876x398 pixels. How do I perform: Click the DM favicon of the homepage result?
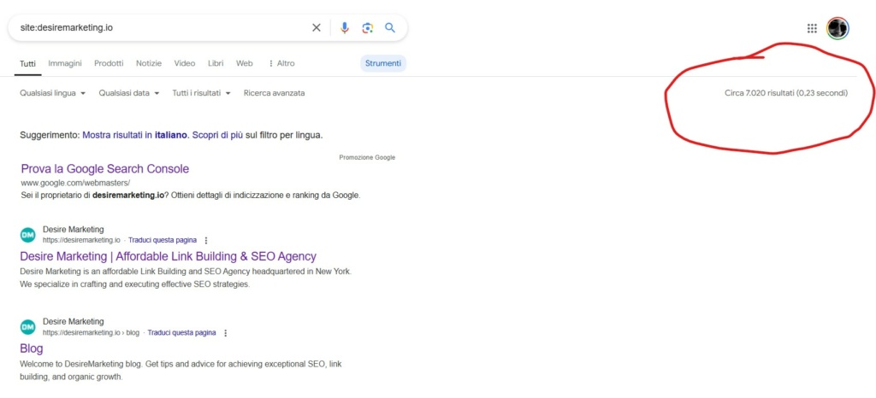[27, 235]
